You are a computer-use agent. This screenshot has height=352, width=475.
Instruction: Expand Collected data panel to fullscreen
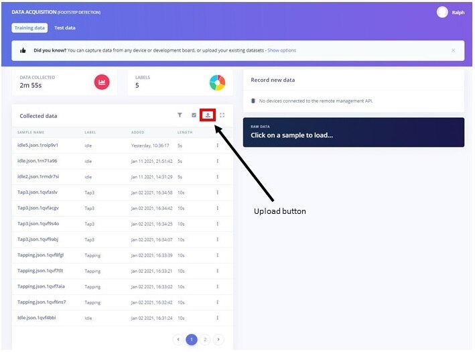(222, 115)
